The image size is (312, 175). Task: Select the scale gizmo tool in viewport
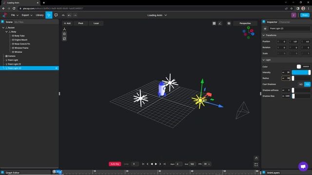coord(64,39)
